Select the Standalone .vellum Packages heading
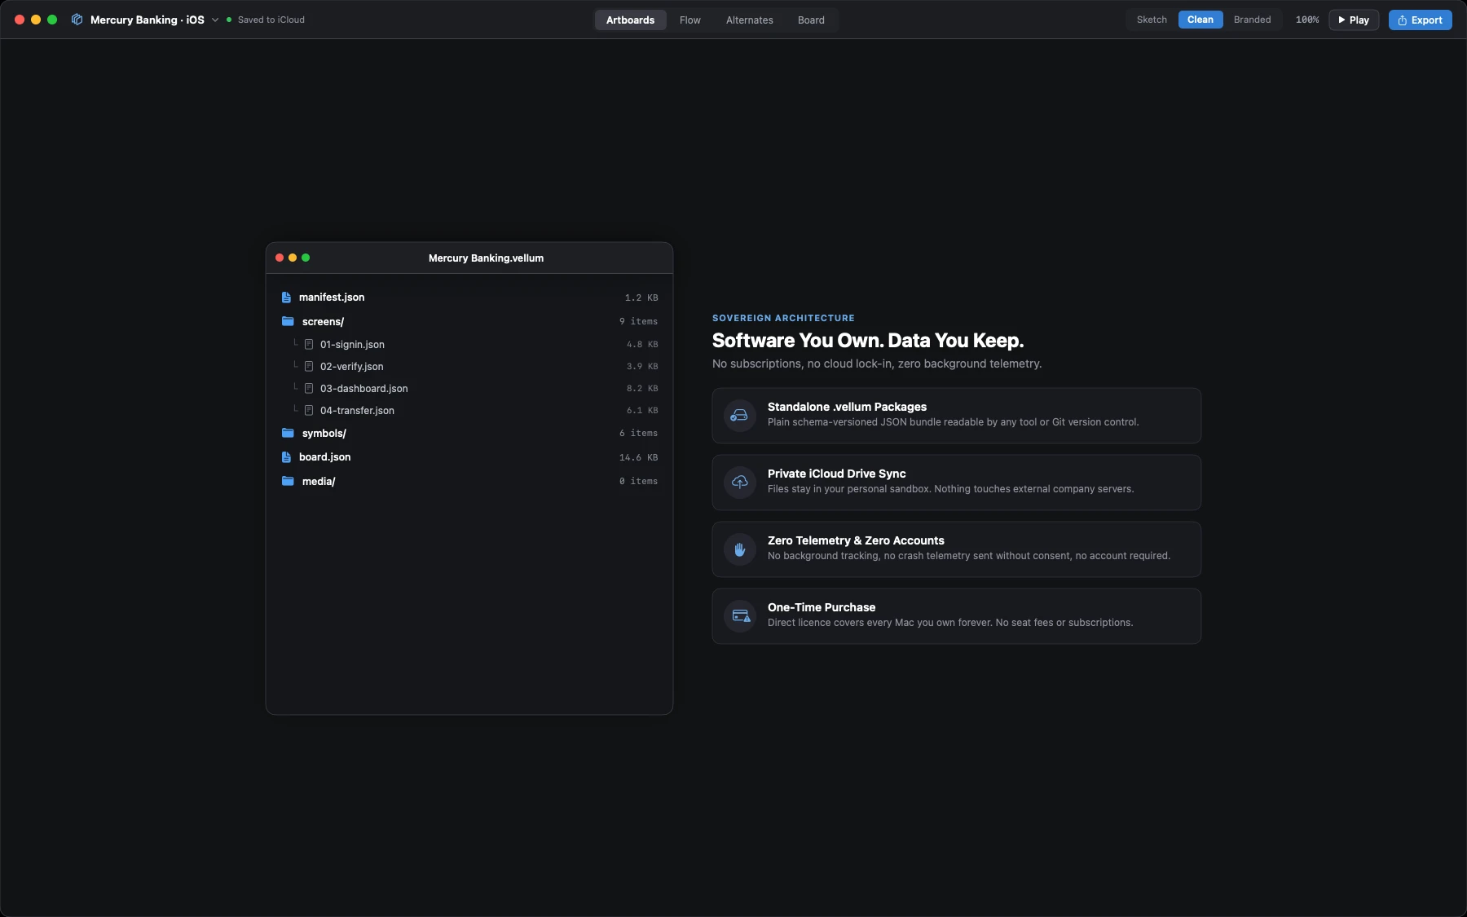This screenshot has width=1467, height=917. click(847, 407)
